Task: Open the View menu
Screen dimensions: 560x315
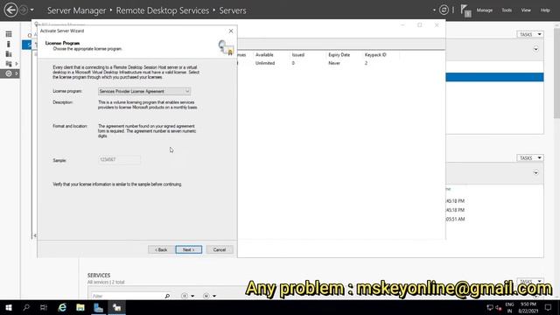Action: pyautogui.click(x=526, y=10)
